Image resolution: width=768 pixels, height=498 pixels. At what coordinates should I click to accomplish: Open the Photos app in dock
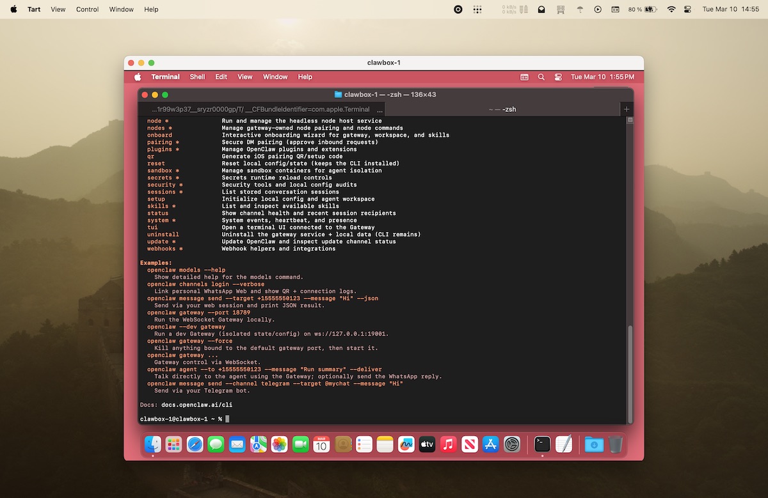point(279,444)
